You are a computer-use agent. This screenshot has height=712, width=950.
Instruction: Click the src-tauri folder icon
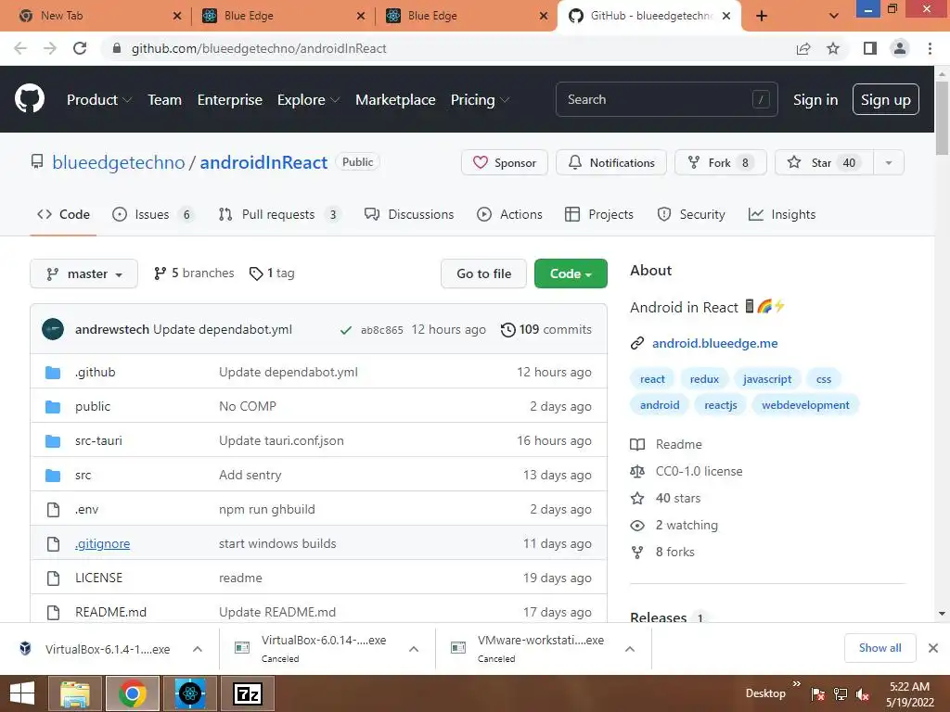point(53,440)
